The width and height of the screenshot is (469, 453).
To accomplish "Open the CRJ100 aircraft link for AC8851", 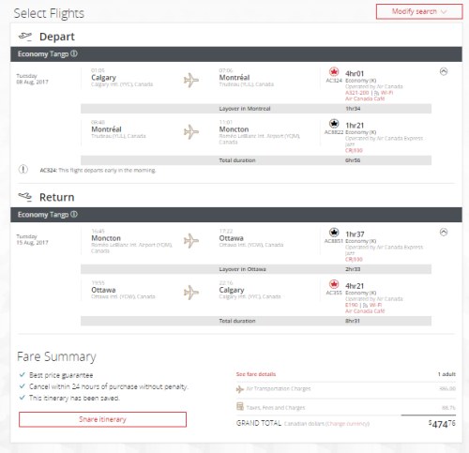I will pyautogui.click(x=354, y=260).
